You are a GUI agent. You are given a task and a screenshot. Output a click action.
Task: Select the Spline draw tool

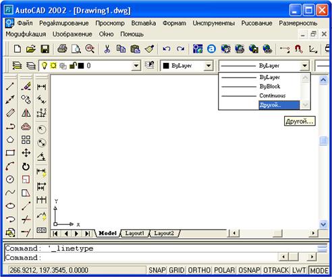click(10, 193)
